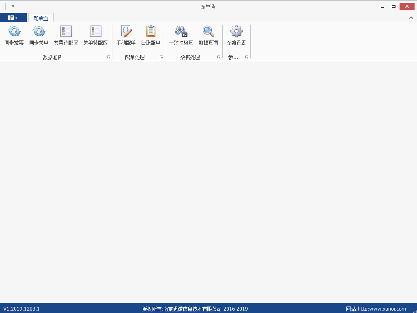Screen dimensions: 417x313
Task: Open the blue application menu button
Action: click(x=13, y=18)
